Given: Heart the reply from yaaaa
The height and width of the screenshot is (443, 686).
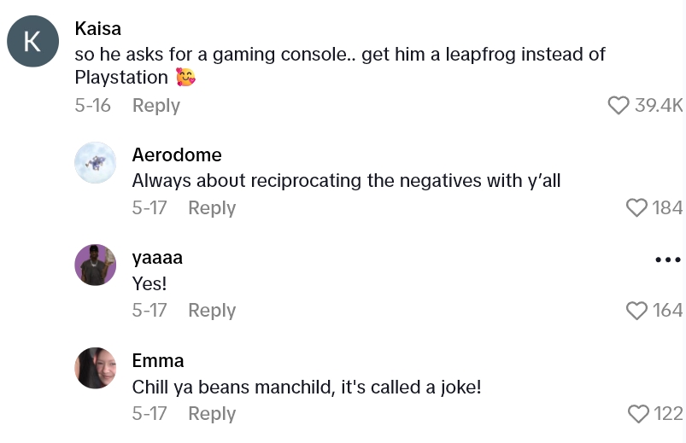Looking at the screenshot, I should [636, 311].
